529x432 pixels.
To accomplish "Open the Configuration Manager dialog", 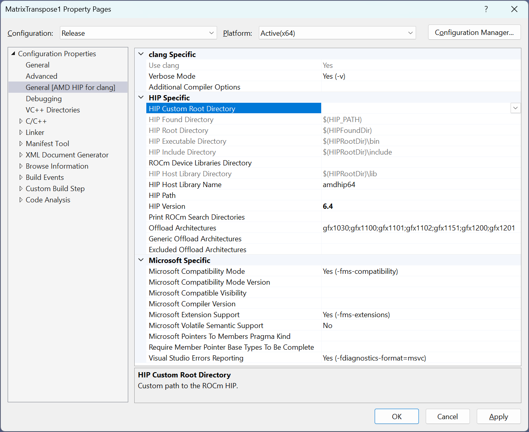I will coord(474,33).
